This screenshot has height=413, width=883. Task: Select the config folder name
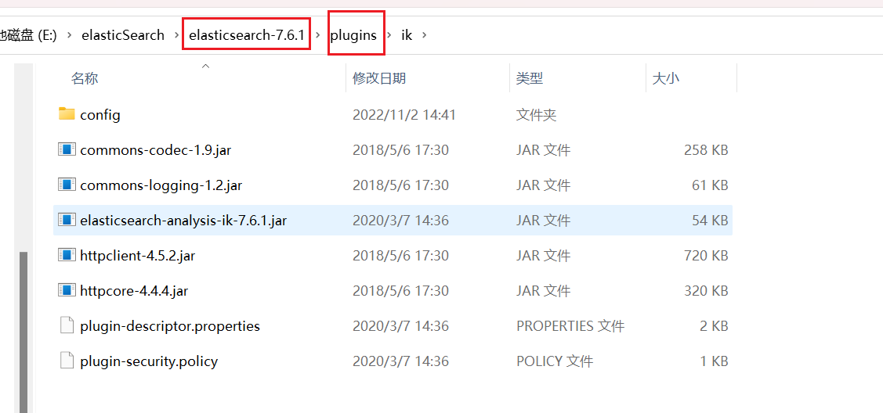click(100, 115)
